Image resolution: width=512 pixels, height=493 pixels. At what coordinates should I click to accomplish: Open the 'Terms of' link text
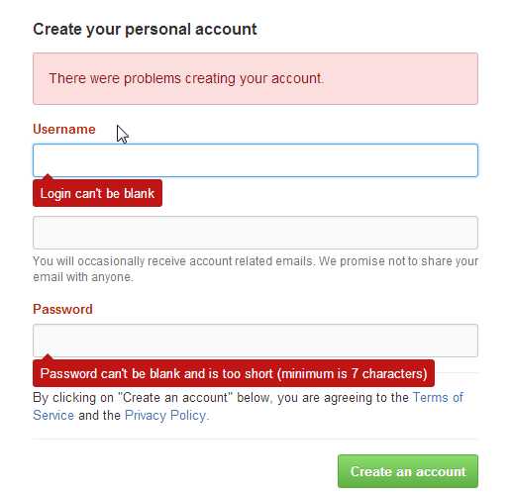(x=438, y=397)
